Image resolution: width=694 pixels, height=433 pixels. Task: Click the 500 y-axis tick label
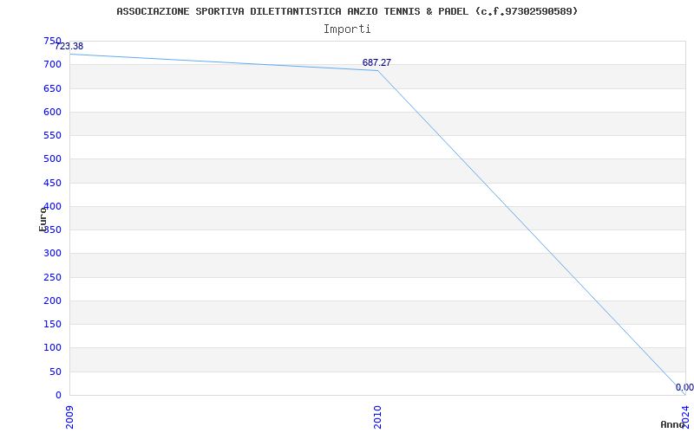[52, 159]
